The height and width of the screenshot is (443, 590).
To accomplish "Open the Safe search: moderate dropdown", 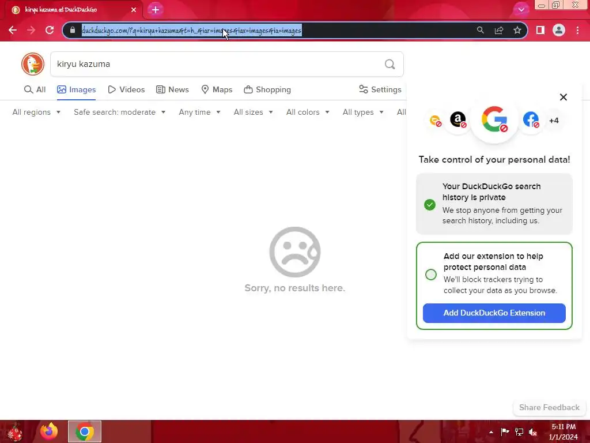I will coord(120,112).
